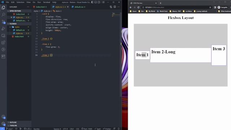Open the File menu

coord(7,2)
